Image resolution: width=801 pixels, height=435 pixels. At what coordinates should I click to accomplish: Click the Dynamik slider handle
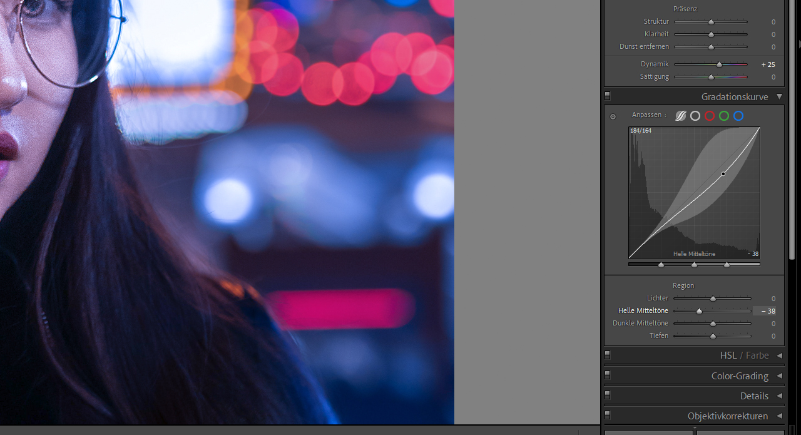(x=719, y=64)
